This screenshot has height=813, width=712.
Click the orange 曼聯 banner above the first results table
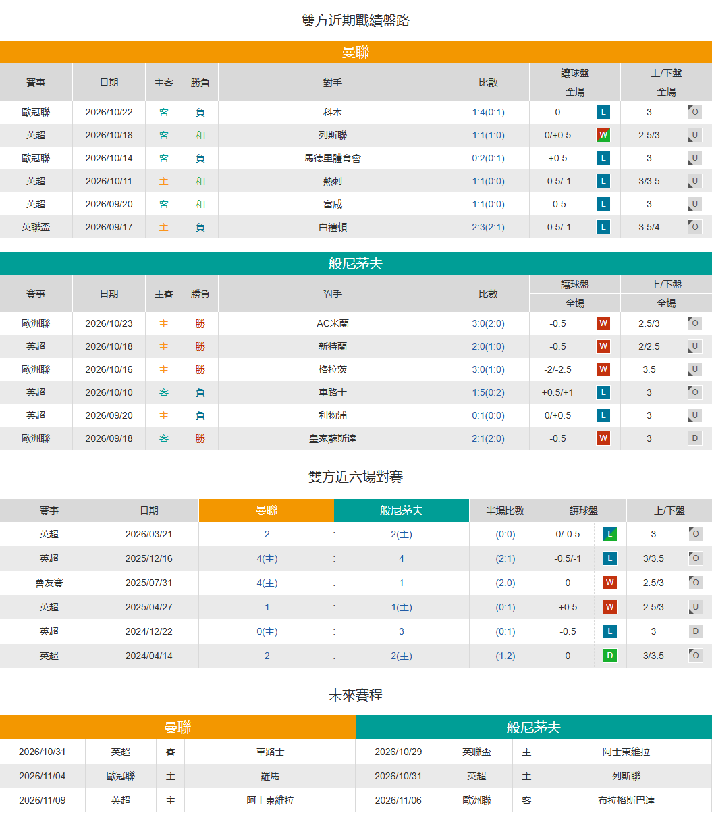coord(356,52)
